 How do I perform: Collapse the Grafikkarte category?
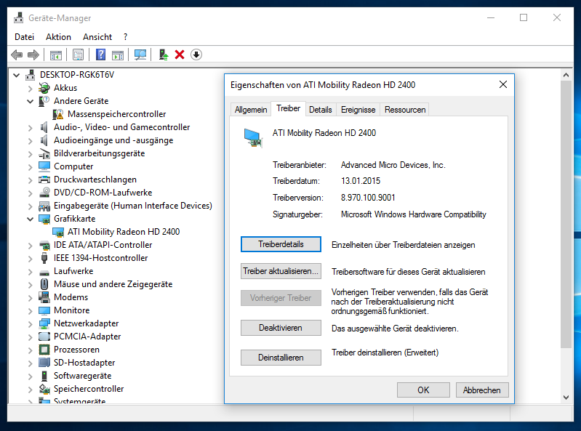tap(30, 219)
